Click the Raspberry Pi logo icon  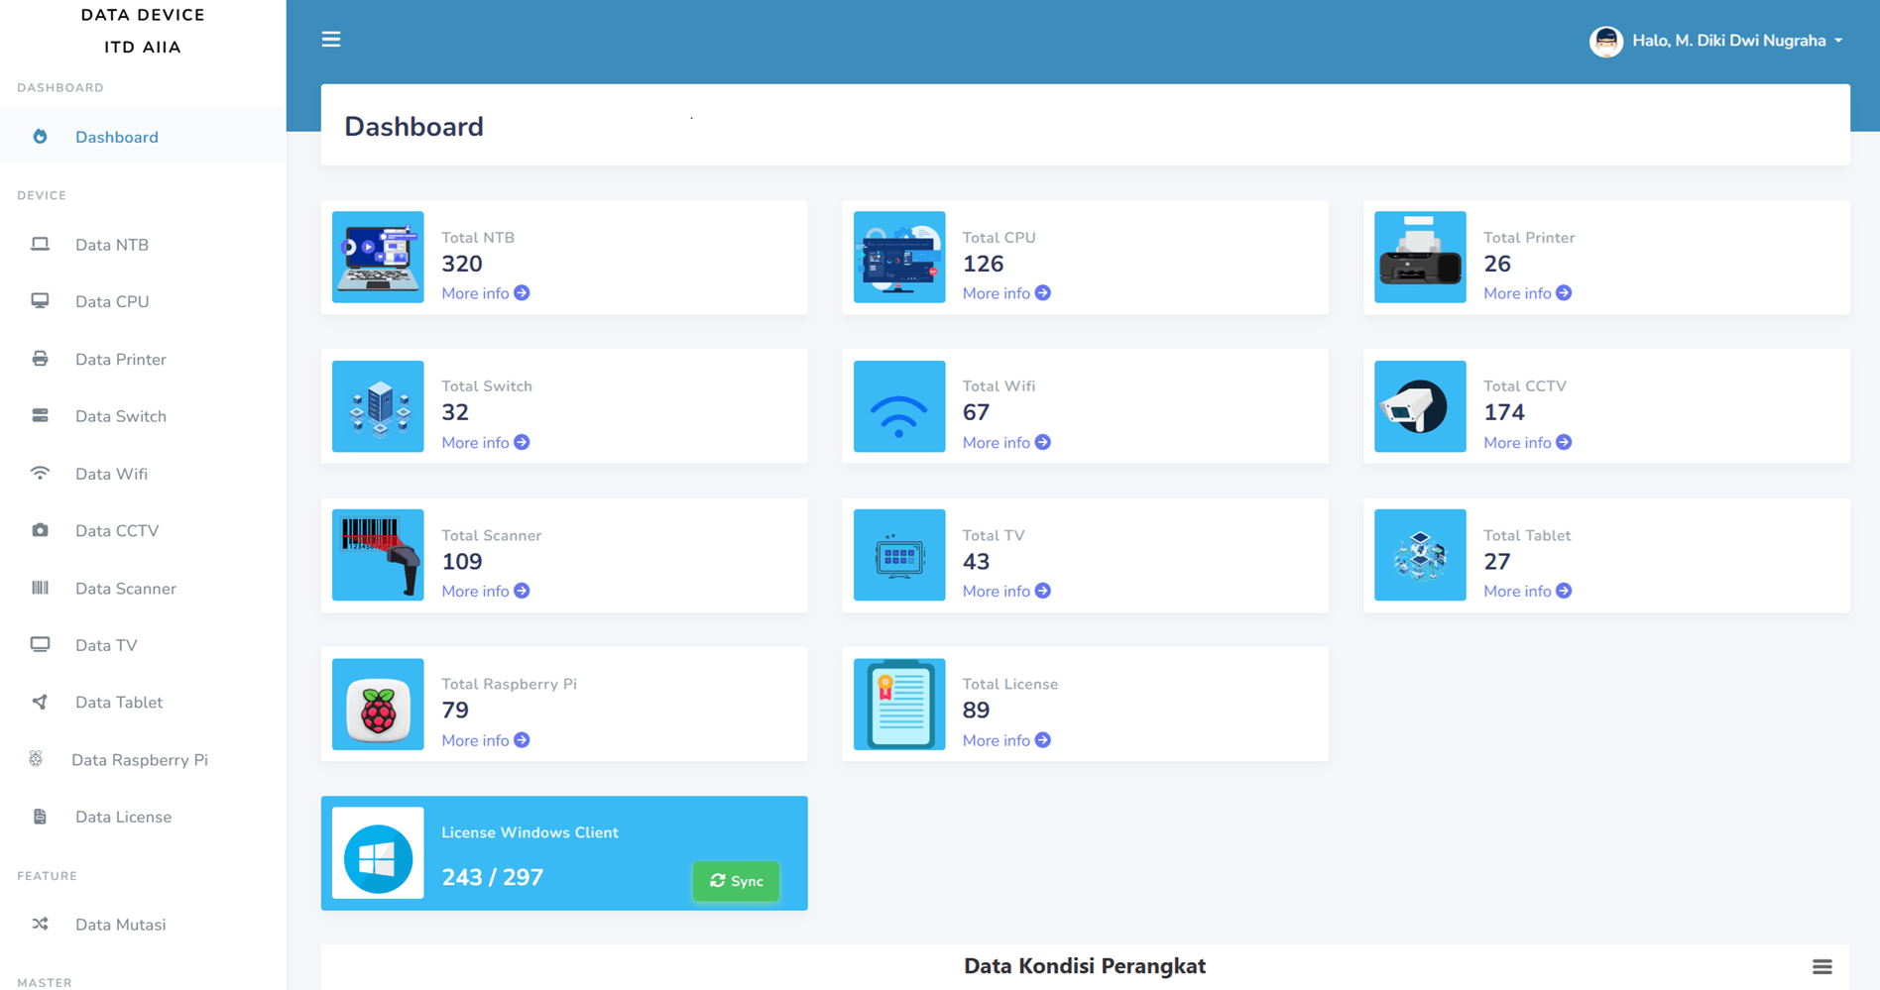click(378, 705)
